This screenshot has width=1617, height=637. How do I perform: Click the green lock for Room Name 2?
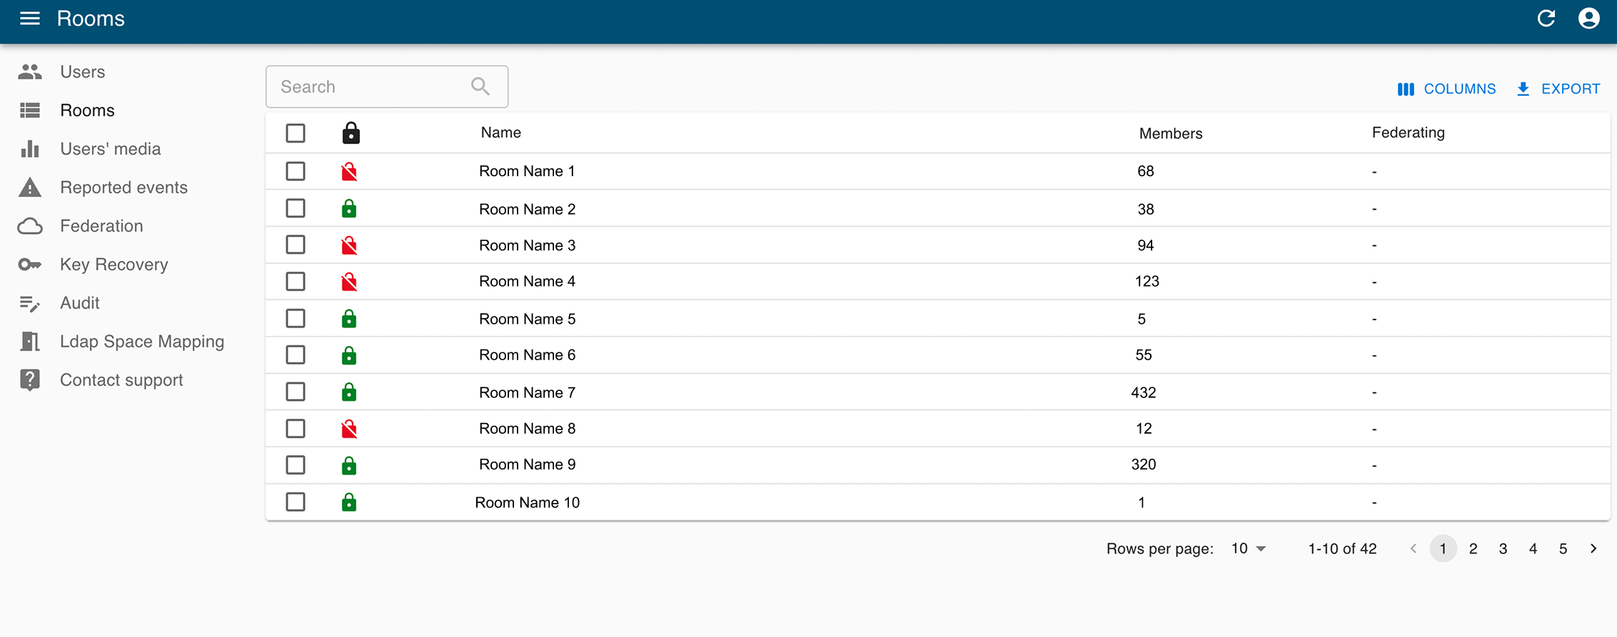[349, 209]
